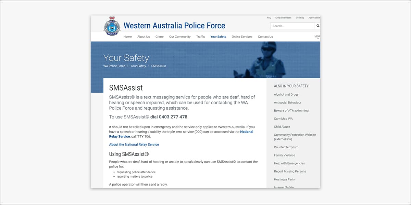This screenshot has width=411, height=205.
Task: Click 'ALSO IN YOUR SAFETY:' sidebar heading
Action: point(291,86)
